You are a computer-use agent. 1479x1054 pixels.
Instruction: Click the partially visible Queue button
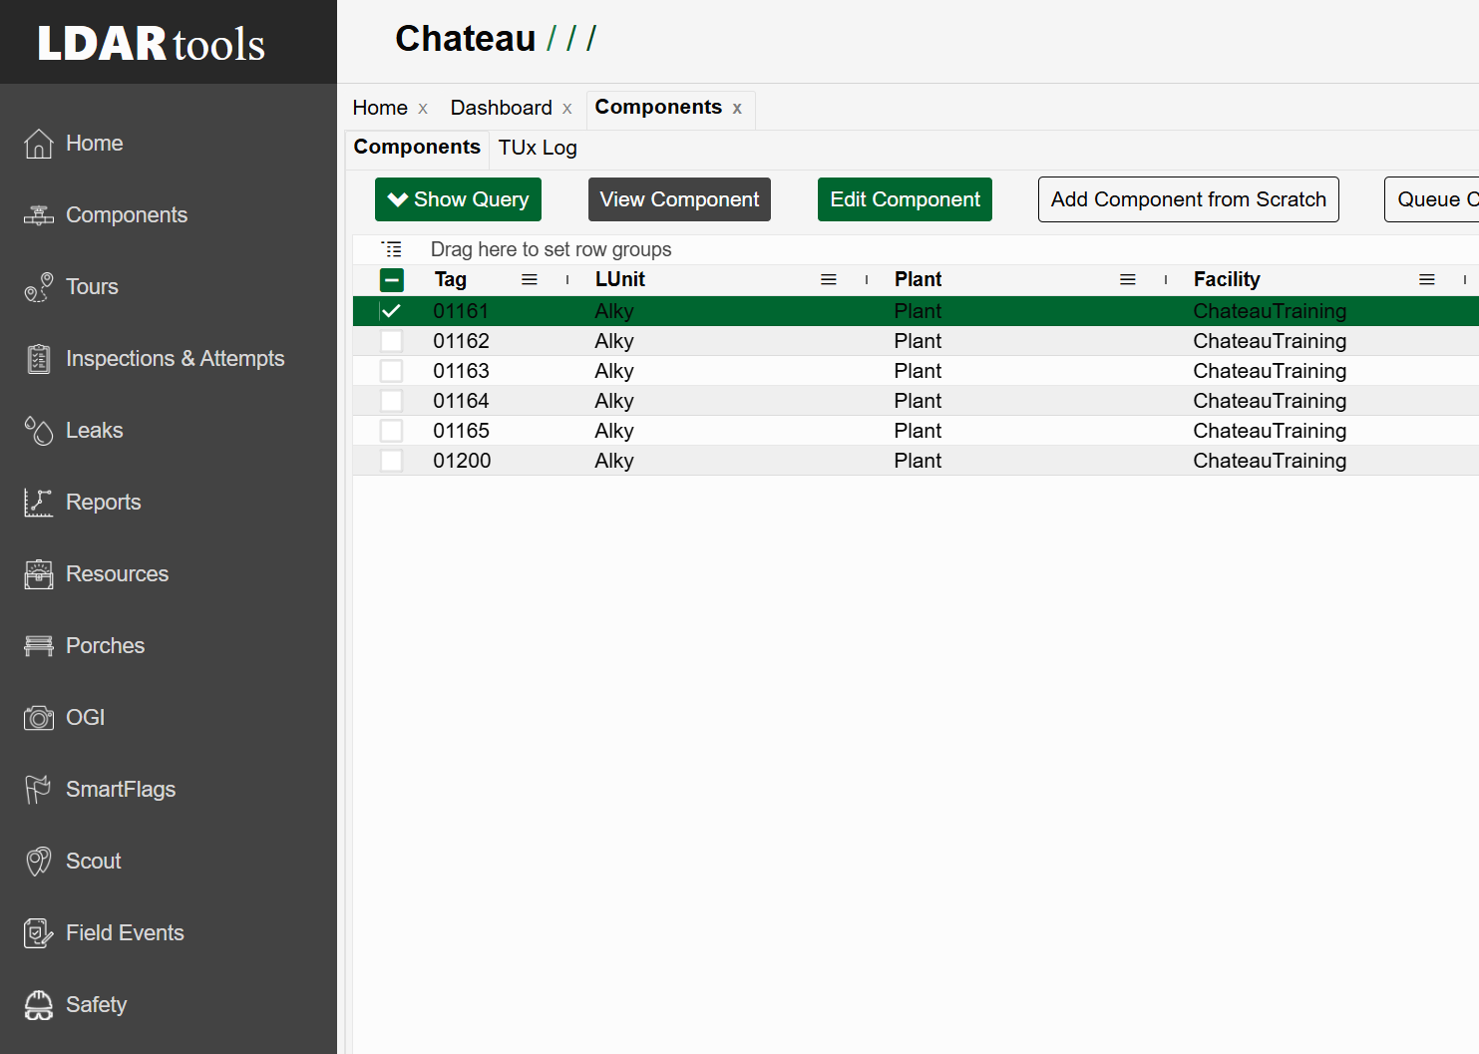pos(1432,199)
